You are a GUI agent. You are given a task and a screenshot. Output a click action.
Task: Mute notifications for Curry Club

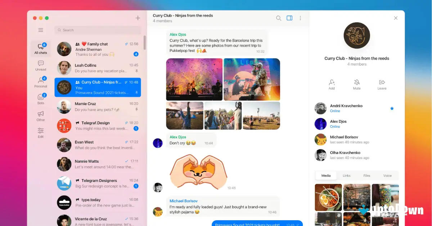(x=356, y=82)
